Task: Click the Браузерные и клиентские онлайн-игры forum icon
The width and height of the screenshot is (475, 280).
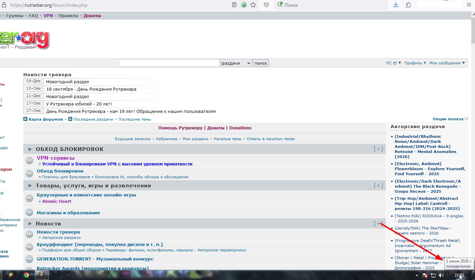Action: pos(29,198)
